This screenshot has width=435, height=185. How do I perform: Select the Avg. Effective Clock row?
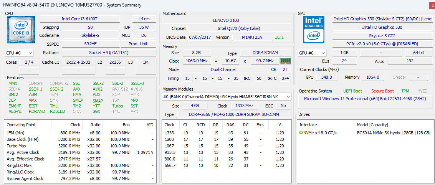click(81, 159)
